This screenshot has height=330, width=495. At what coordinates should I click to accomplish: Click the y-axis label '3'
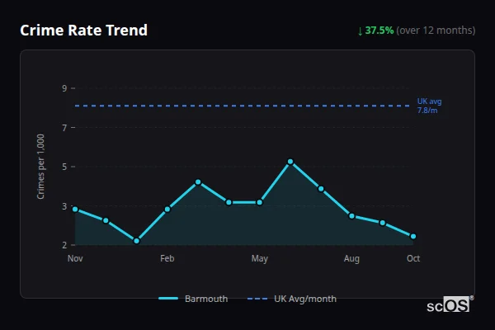coord(64,206)
